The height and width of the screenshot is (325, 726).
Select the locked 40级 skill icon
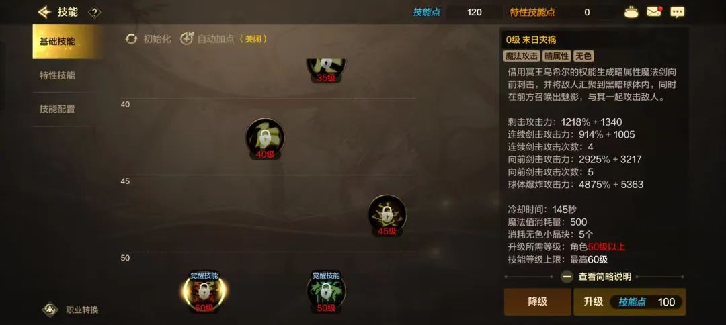click(x=265, y=138)
